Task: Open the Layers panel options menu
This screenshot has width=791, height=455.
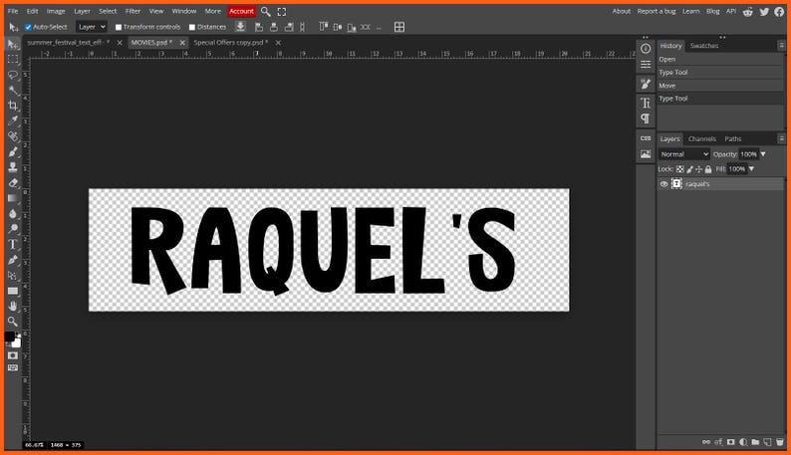Action: 781,138
